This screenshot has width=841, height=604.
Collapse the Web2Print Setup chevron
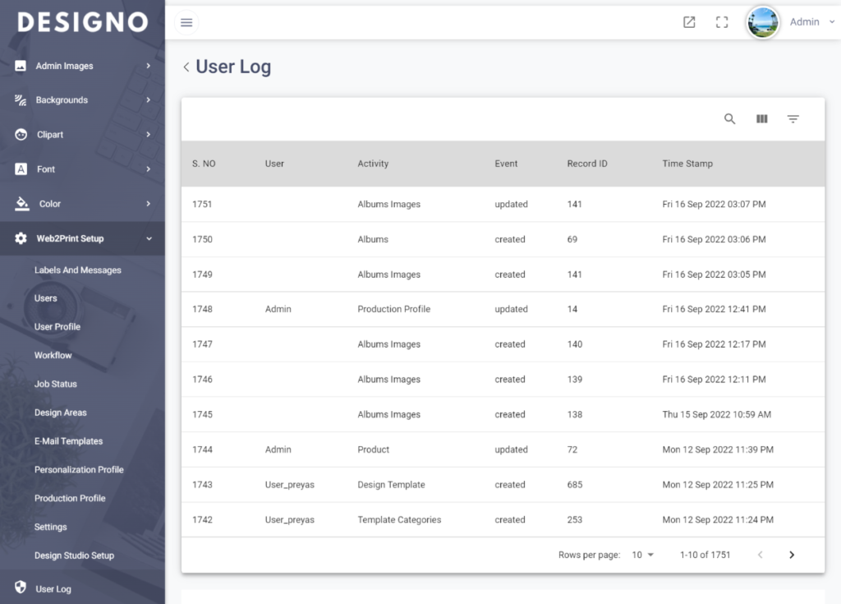[149, 238]
